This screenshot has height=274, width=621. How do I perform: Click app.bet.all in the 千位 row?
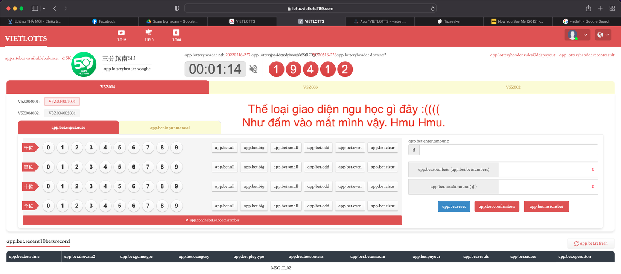[x=225, y=148]
